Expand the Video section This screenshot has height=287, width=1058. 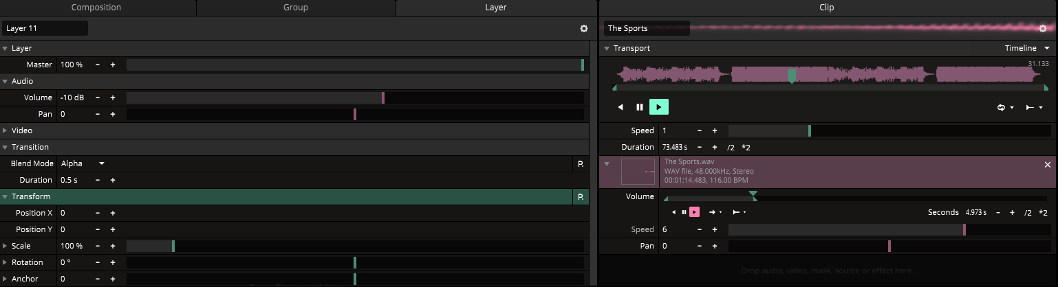point(6,130)
